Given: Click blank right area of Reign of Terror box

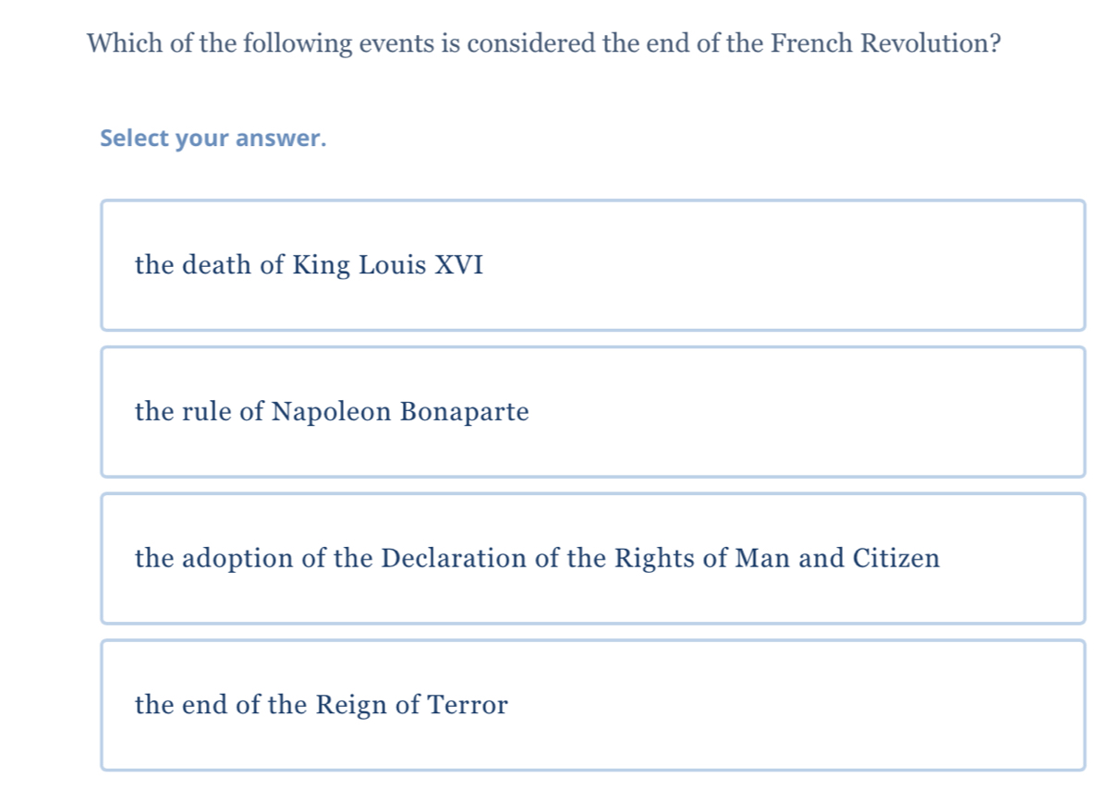Looking at the screenshot, I should point(832,705).
